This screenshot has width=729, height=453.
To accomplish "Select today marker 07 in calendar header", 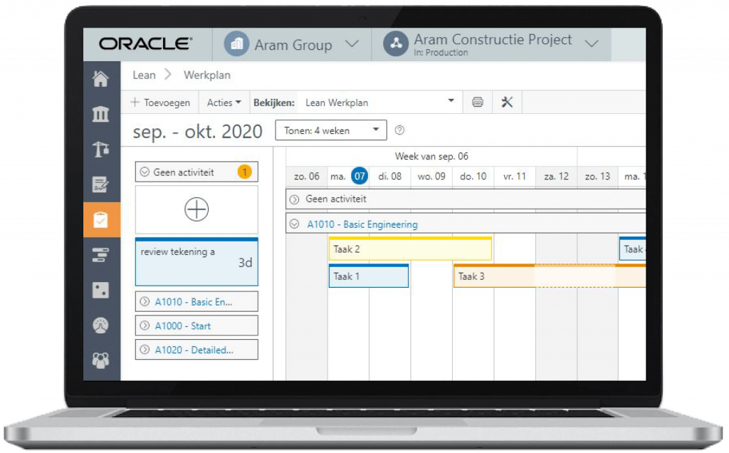I will pyautogui.click(x=360, y=176).
